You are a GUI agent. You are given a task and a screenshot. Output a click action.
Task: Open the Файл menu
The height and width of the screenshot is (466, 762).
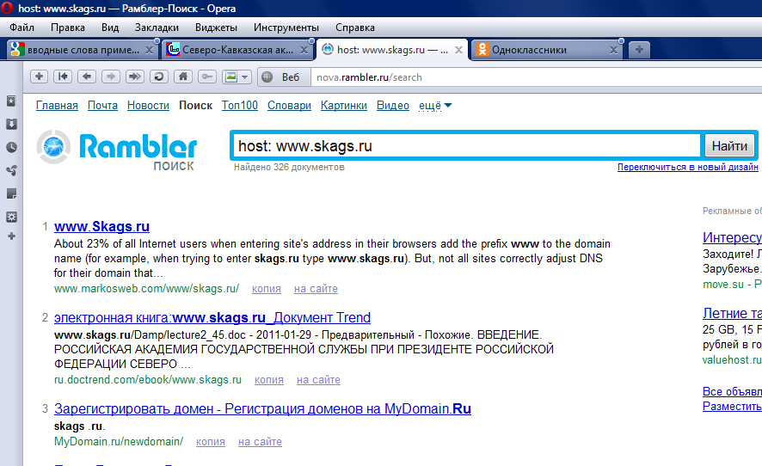pyautogui.click(x=22, y=28)
